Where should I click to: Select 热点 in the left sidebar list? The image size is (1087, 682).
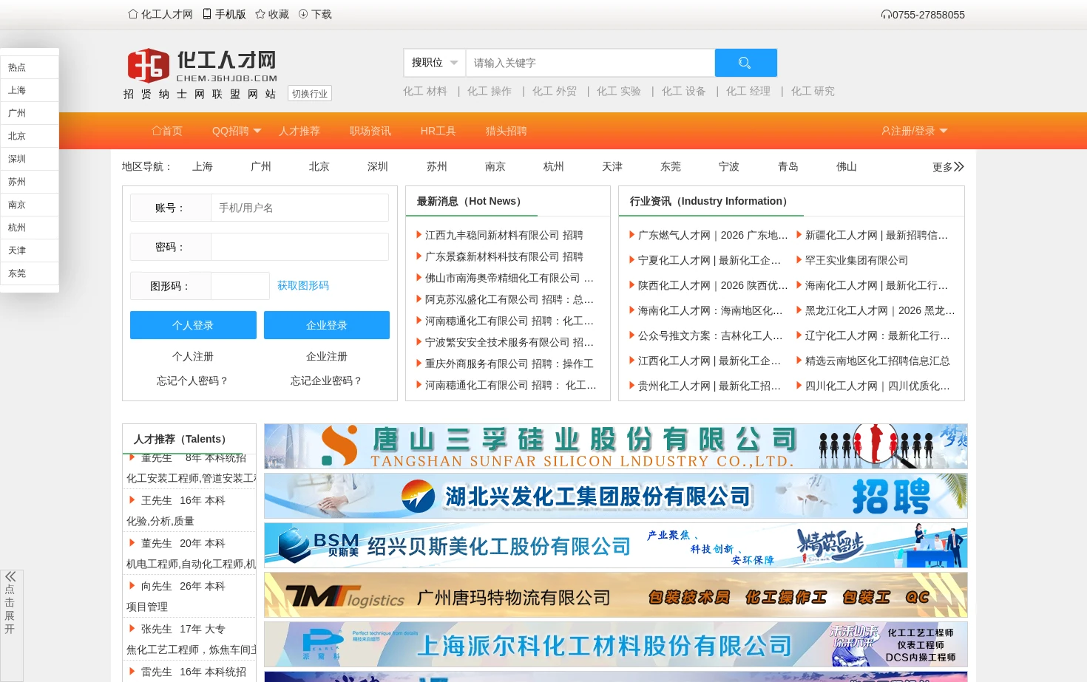click(30, 67)
